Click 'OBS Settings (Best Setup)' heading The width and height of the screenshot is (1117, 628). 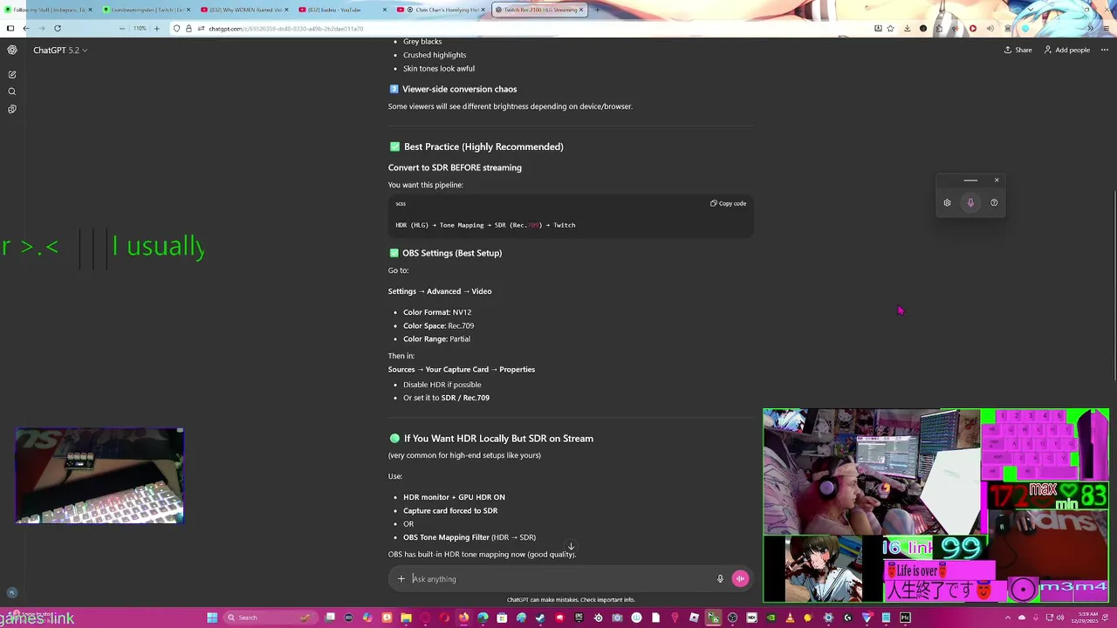pyautogui.click(x=452, y=253)
